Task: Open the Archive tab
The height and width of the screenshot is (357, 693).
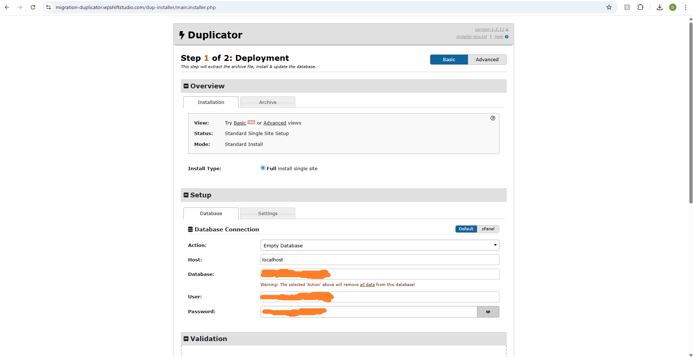Action: [268, 102]
